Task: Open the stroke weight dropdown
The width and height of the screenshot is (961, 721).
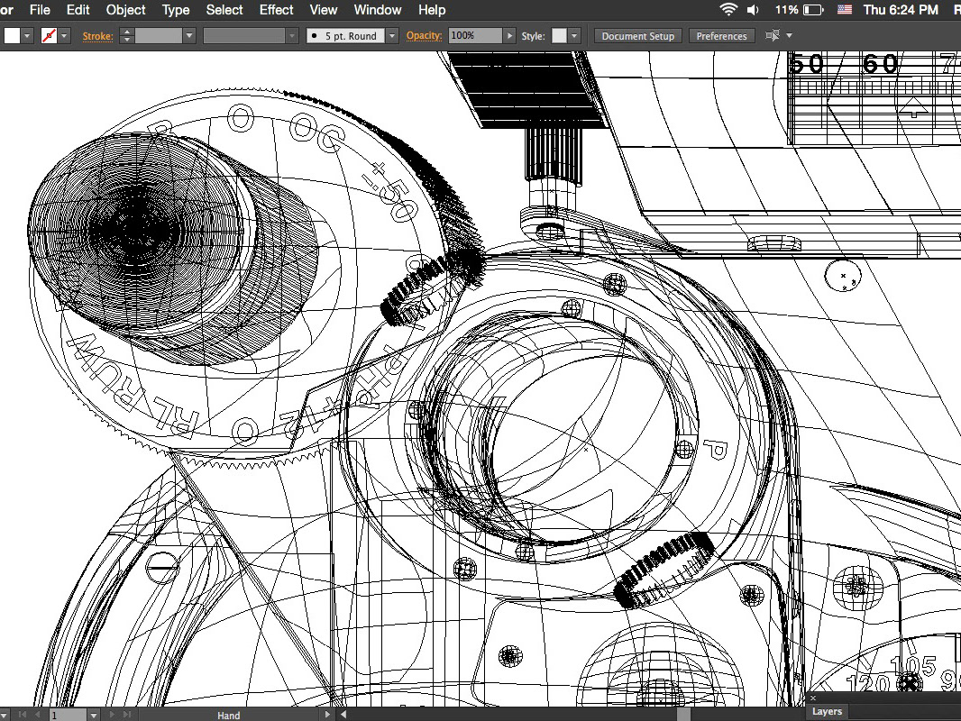Action: pos(189,36)
